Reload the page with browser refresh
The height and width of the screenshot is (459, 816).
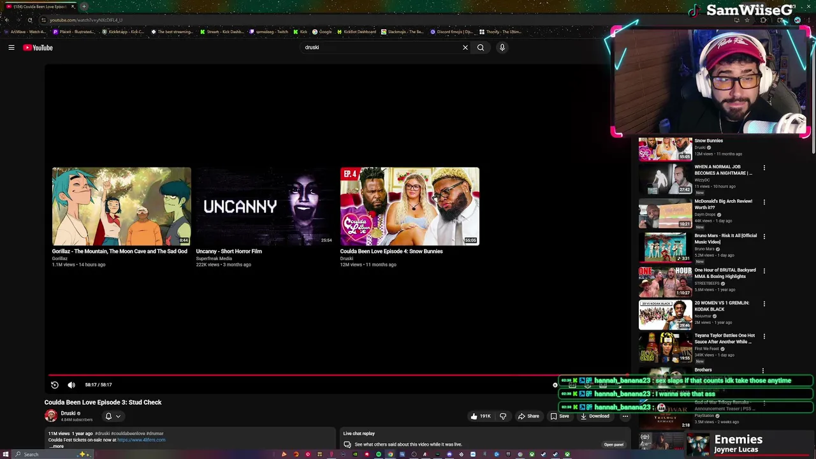30,20
